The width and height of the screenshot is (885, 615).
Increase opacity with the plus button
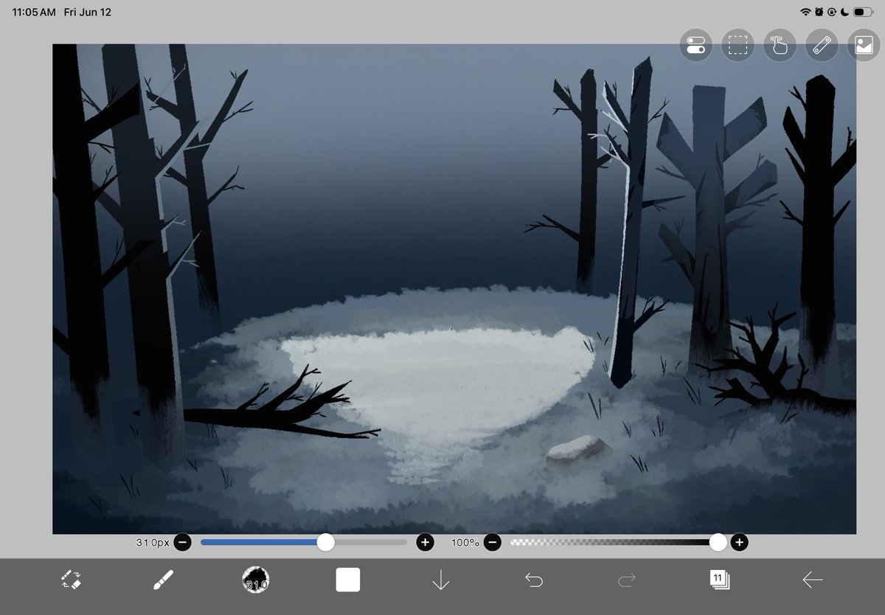point(739,543)
